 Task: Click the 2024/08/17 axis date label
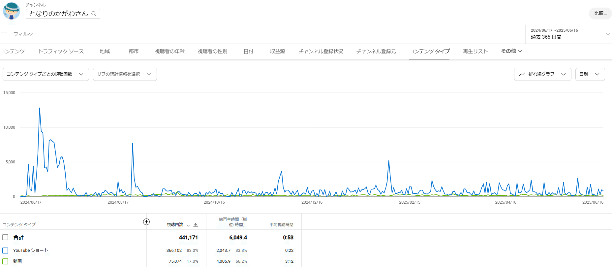(118, 202)
